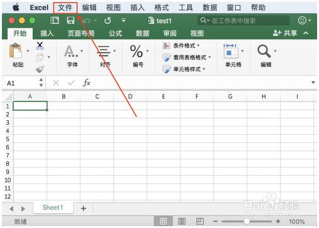
Task: Open the 文件 menu
Action: click(x=65, y=8)
